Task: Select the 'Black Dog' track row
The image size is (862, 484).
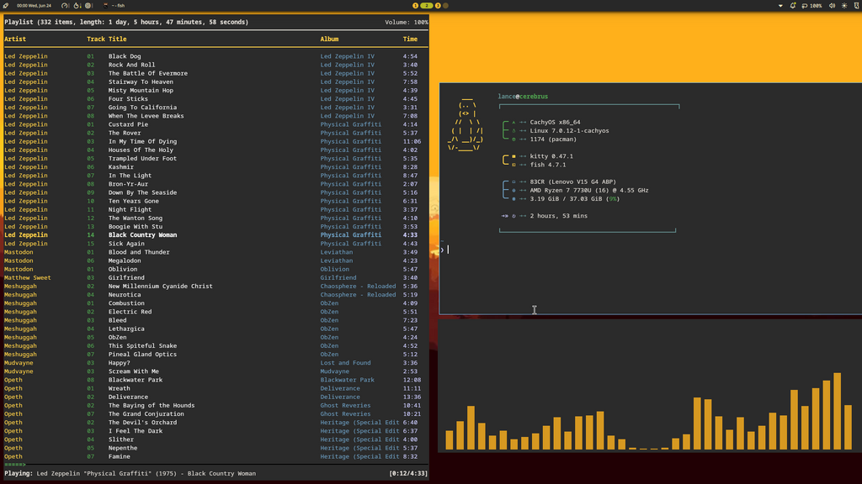Action: pyautogui.click(x=215, y=56)
